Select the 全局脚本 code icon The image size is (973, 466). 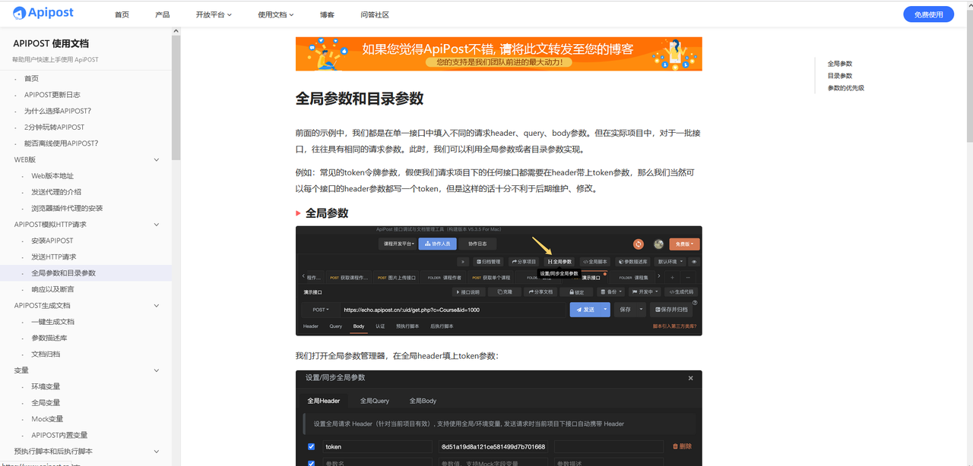(x=585, y=262)
